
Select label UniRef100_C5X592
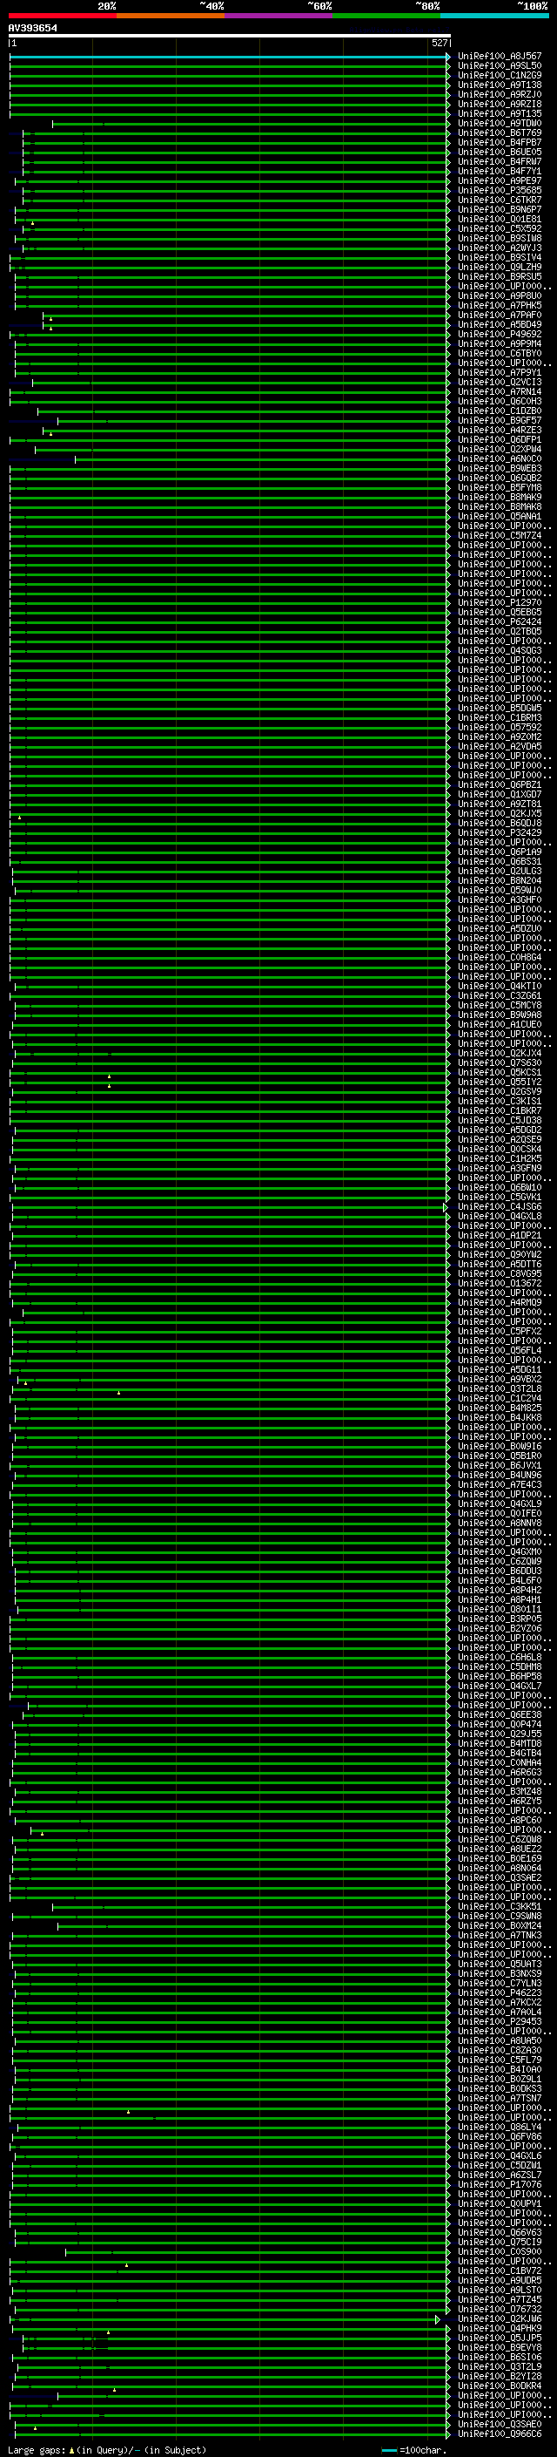pyautogui.click(x=500, y=229)
